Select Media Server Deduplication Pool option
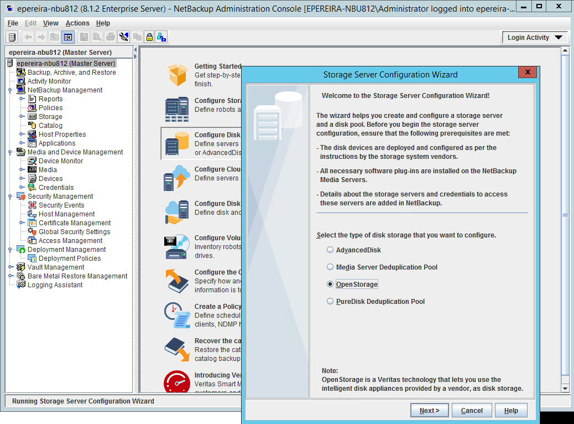This screenshot has width=574, height=424. click(x=330, y=267)
